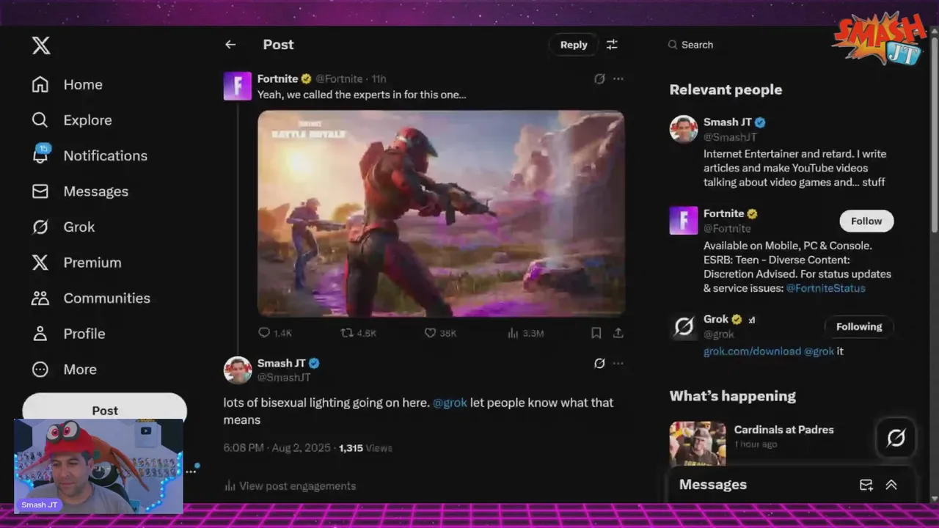Open Grok from sidebar navigation
This screenshot has height=528, width=939.
[63, 227]
